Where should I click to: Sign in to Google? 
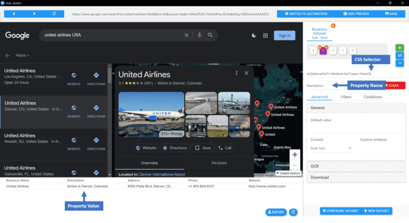(284, 35)
